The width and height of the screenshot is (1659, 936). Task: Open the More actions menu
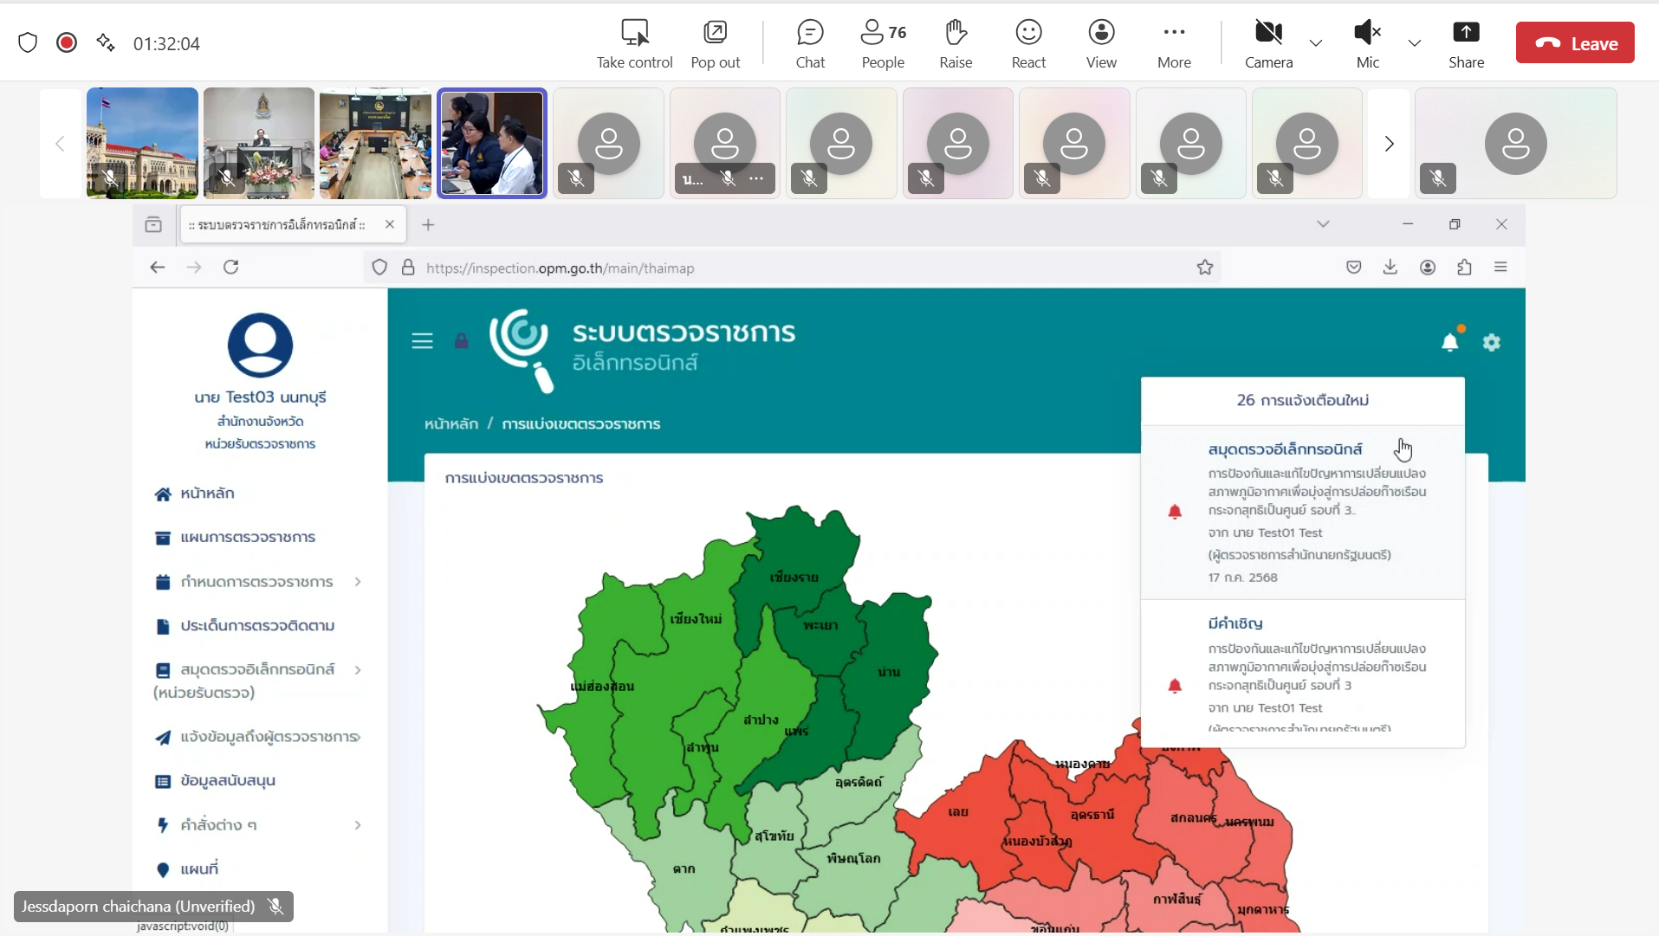[1174, 43]
